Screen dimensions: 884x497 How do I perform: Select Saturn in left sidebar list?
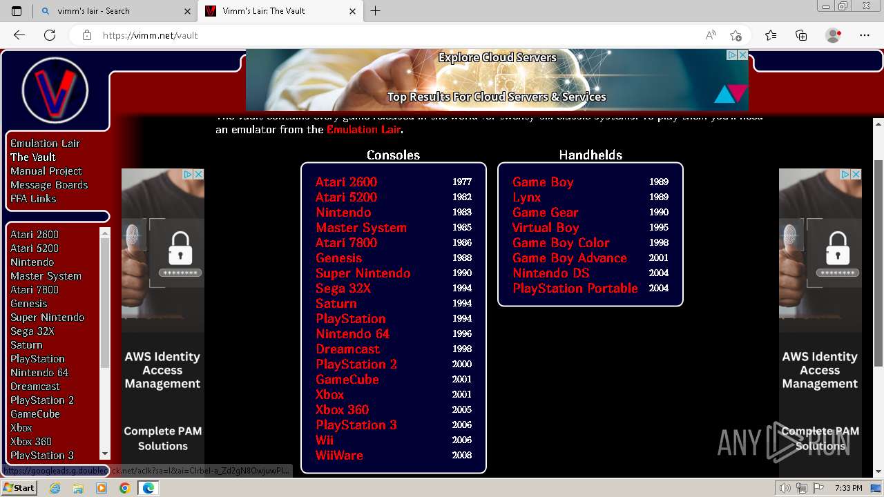click(x=26, y=345)
